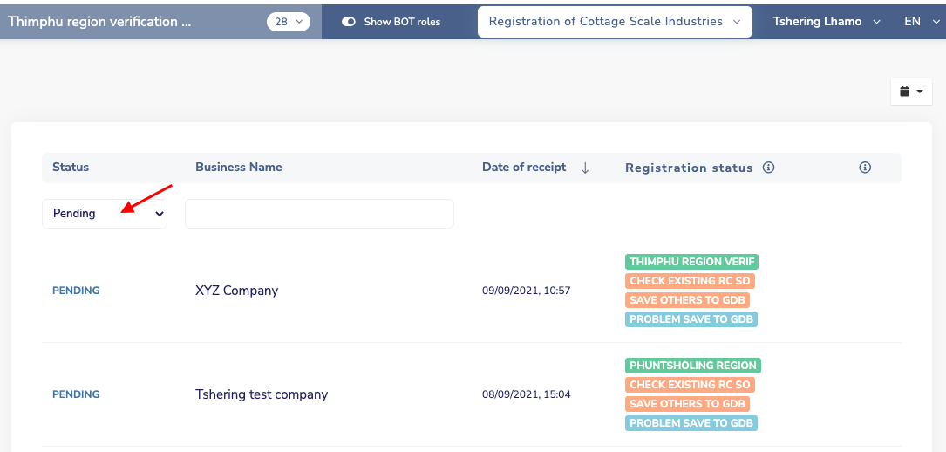
Task: Open the calendar date filter
Action: pos(911,92)
